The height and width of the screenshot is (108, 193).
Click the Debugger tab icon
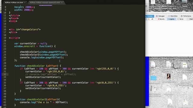coord(157,16)
